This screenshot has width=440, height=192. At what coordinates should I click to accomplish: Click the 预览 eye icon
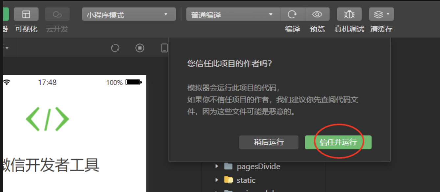pos(317,14)
